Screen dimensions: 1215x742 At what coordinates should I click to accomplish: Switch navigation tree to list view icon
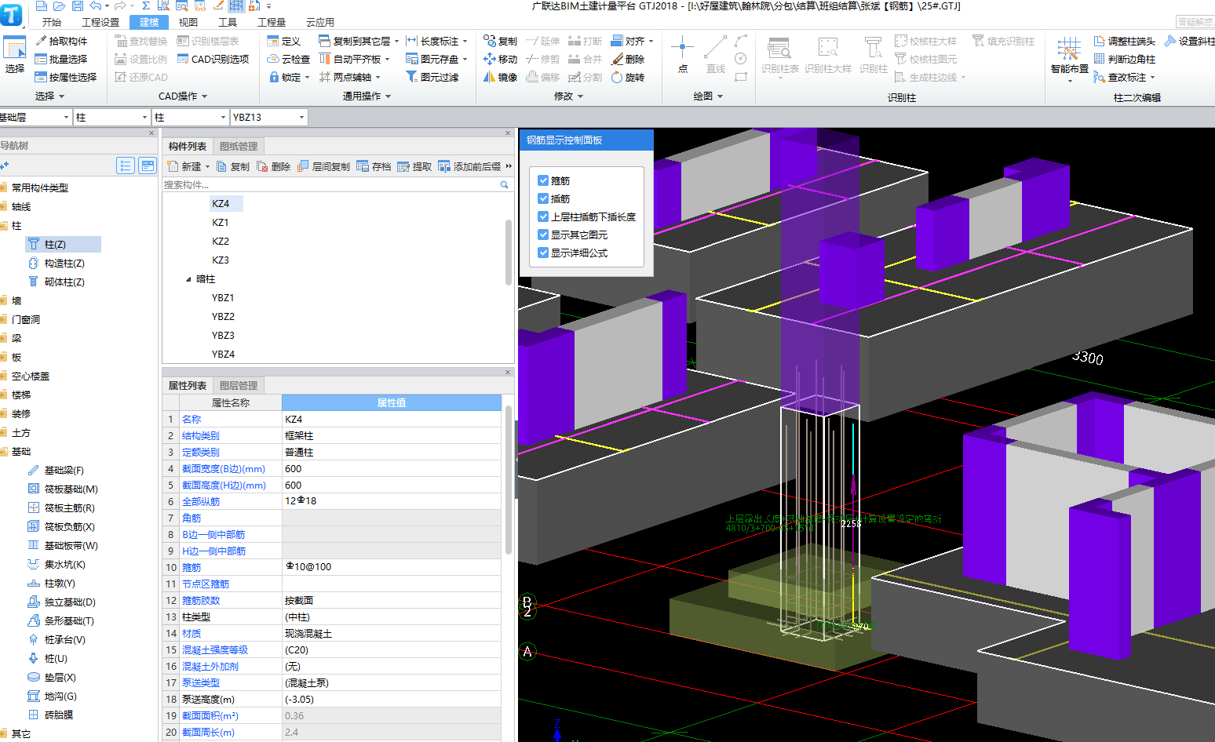[x=126, y=165]
